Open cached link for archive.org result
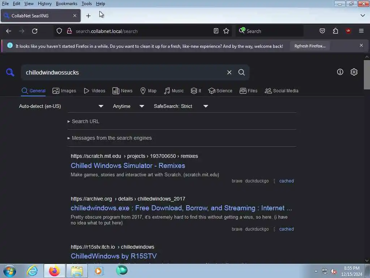Image resolution: width=370 pixels, height=278 pixels. click(x=287, y=229)
